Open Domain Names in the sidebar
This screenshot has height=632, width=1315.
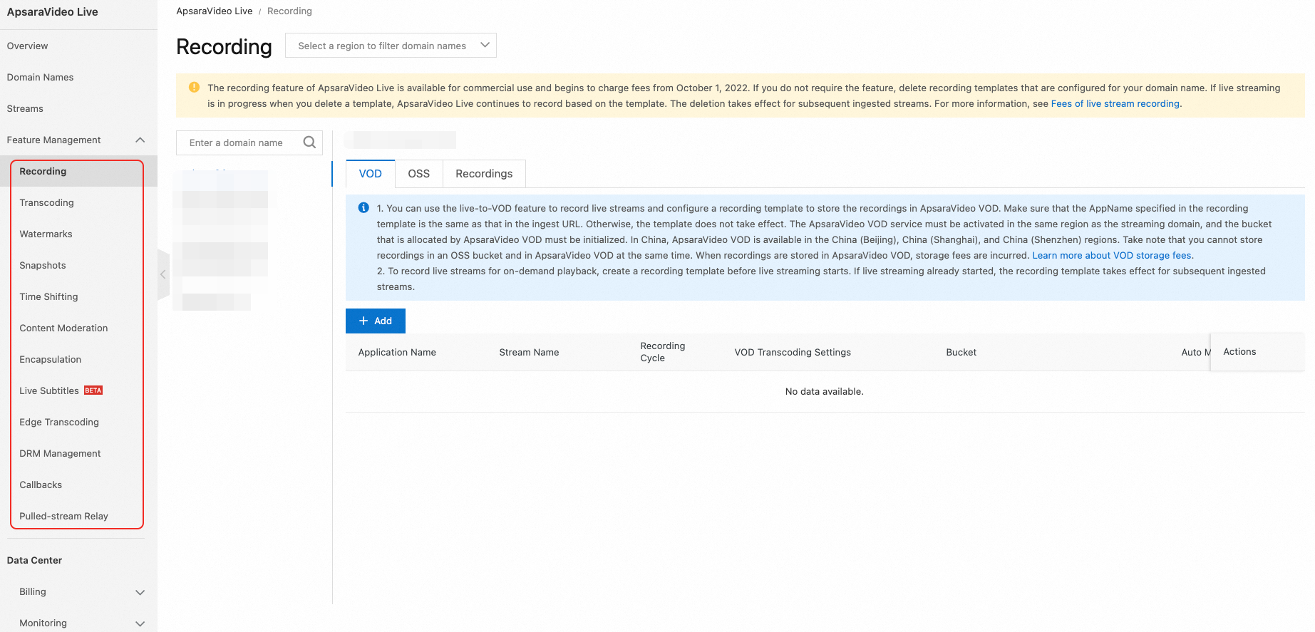point(41,78)
